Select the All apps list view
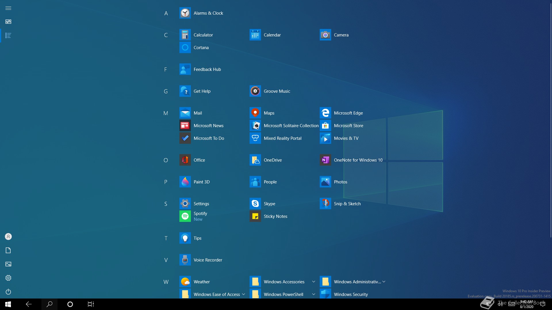 click(x=8, y=36)
